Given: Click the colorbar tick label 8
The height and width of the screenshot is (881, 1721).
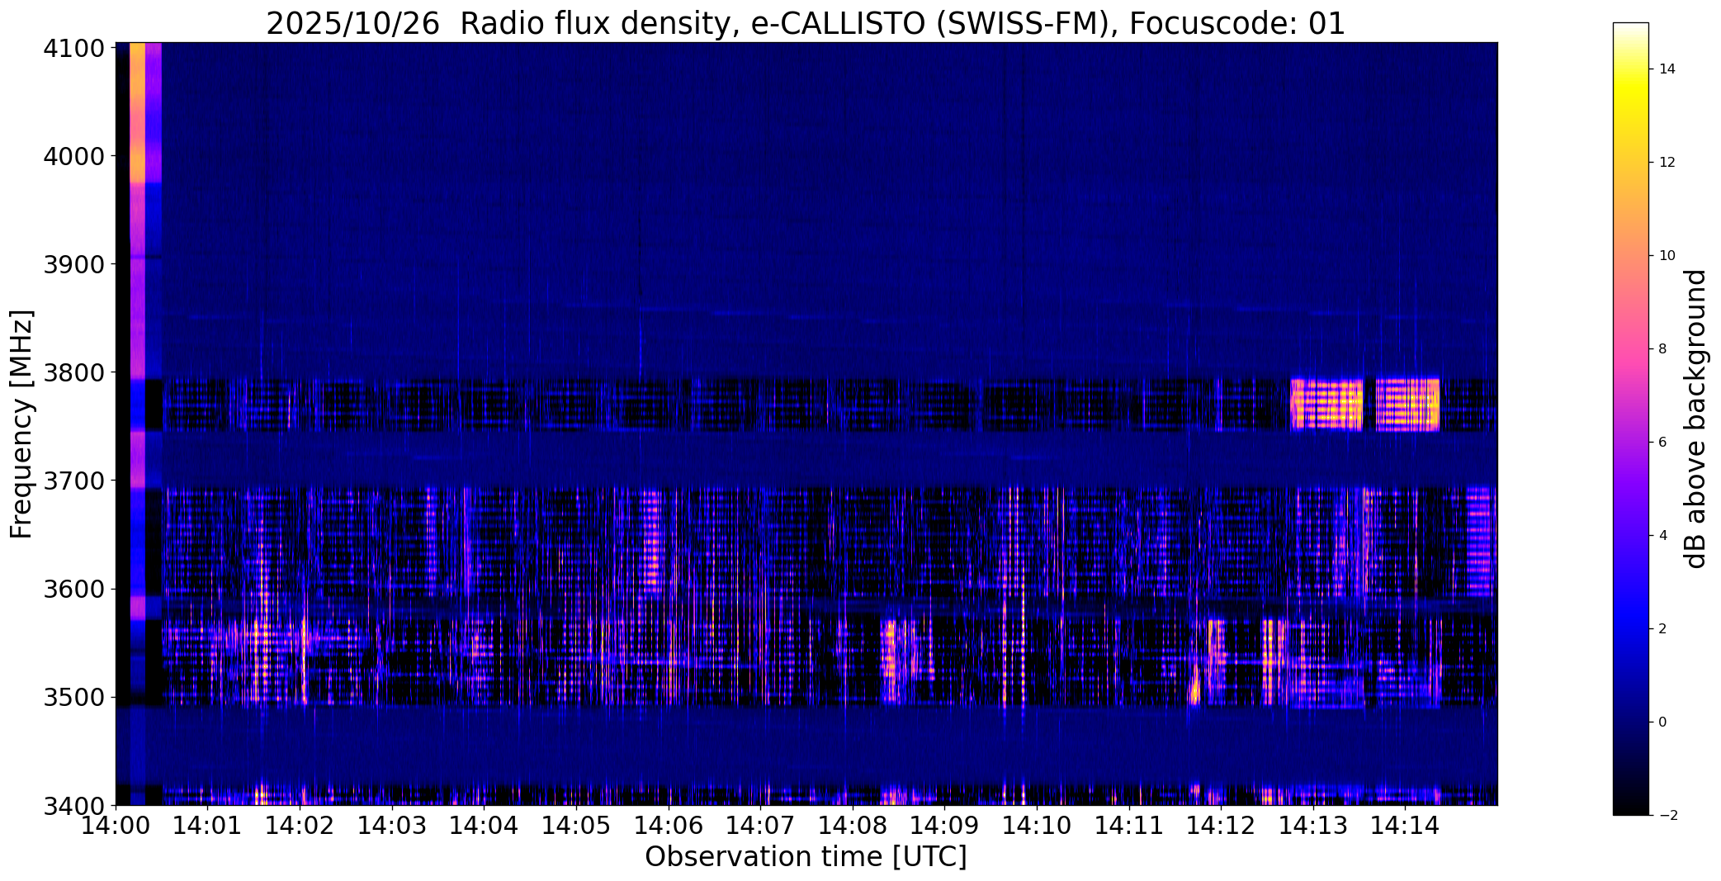Looking at the screenshot, I should (1662, 349).
